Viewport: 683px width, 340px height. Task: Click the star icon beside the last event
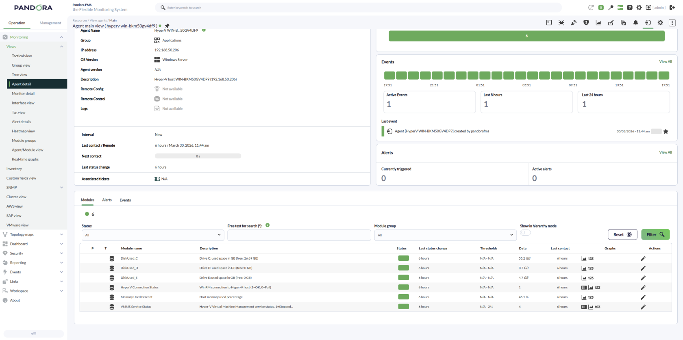666,131
